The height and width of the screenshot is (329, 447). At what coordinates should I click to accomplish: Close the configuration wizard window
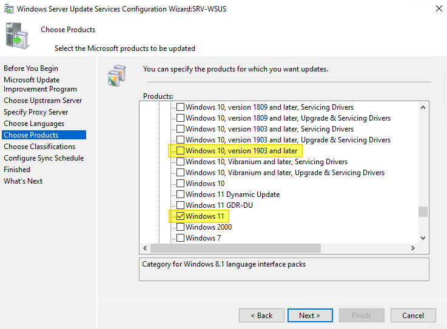(439, 9)
